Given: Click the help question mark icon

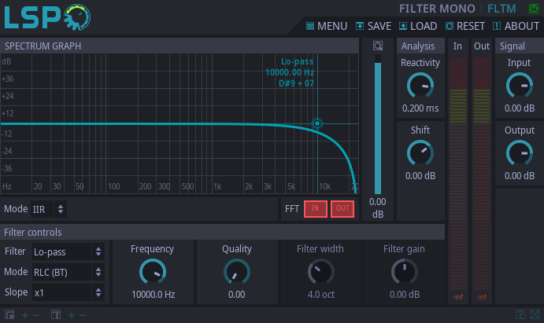Looking at the screenshot, I should 520,315.
